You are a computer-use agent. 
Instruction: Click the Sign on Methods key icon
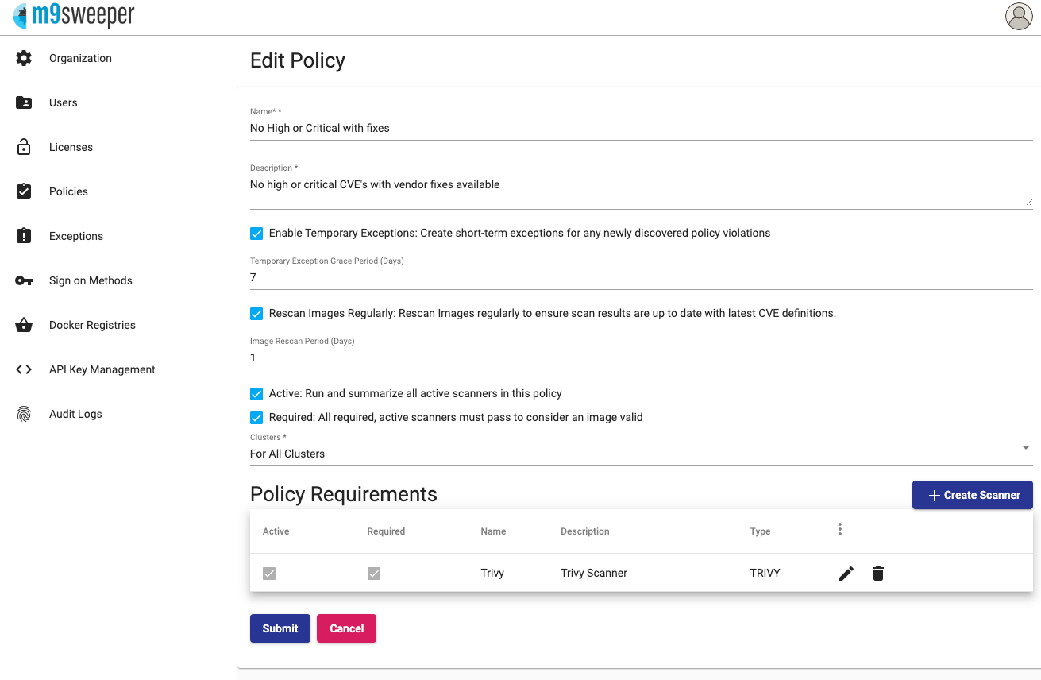point(24,280)
